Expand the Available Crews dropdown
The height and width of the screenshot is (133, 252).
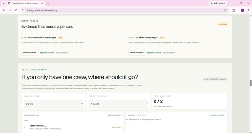tap(54, 104)
